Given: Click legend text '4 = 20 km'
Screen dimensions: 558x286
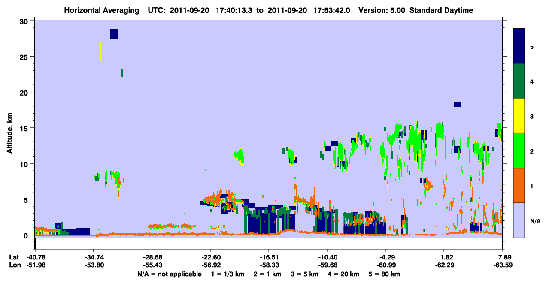Looking at the screenshot, I should click(343, 274).
